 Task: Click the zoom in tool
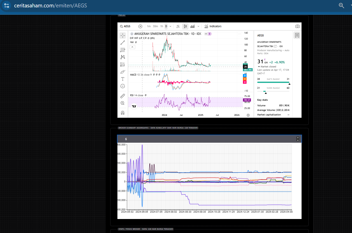pos(123,103)
